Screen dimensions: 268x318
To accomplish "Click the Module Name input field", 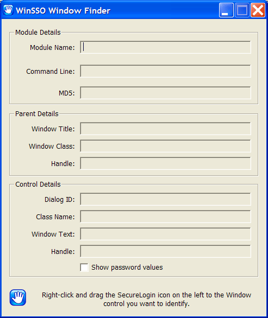I will (x=165, y=47).
